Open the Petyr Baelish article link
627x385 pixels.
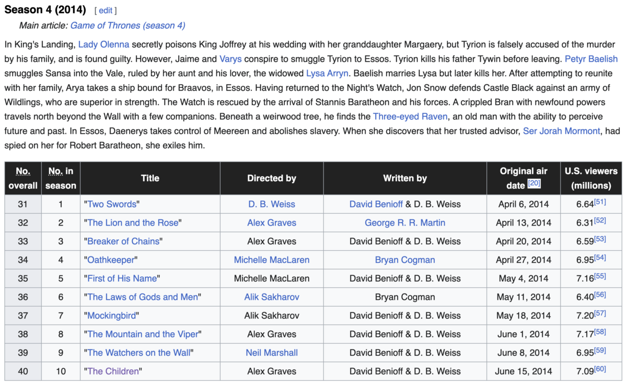tap(591, 59)
